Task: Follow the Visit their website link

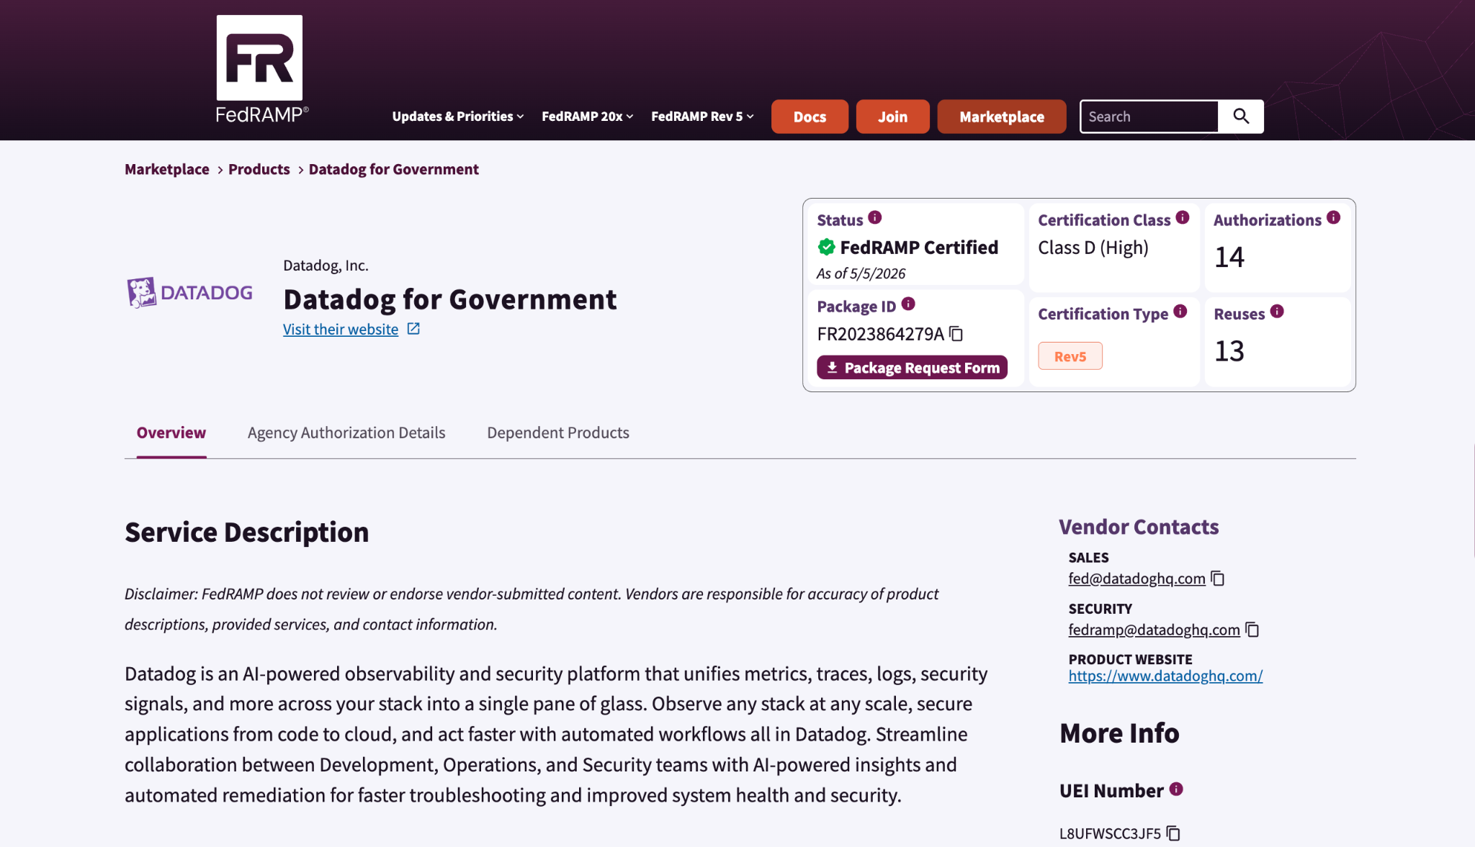Action: [x=341, y=329]
